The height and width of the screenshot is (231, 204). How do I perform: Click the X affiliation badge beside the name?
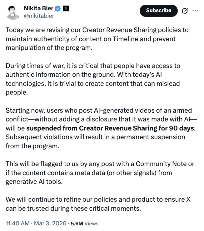(x=66, y=8)
